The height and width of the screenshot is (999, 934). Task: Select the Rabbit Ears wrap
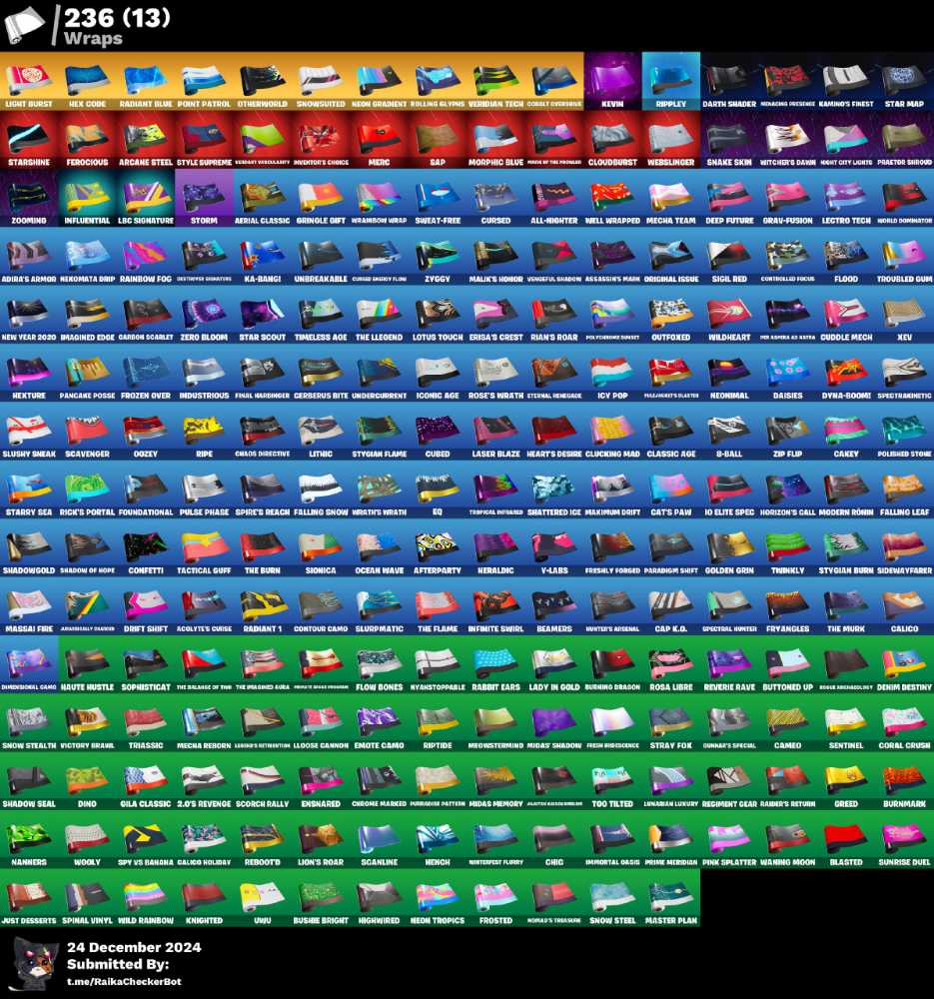(496, 664)
